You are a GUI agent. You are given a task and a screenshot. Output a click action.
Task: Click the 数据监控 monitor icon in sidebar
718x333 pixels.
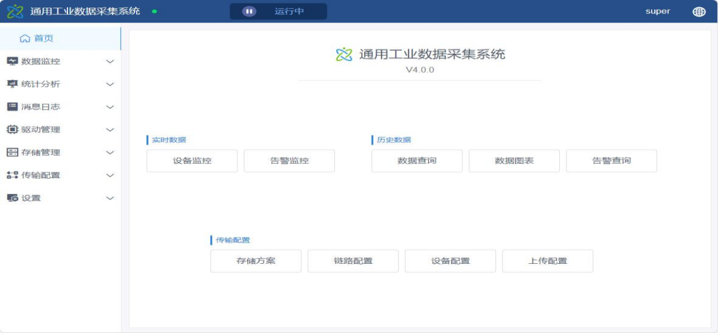(x=12, y=61)
